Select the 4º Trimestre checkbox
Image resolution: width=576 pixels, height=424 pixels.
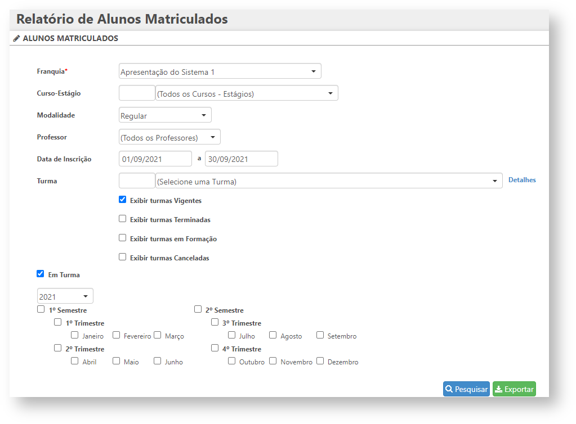(x=215, y=348)
